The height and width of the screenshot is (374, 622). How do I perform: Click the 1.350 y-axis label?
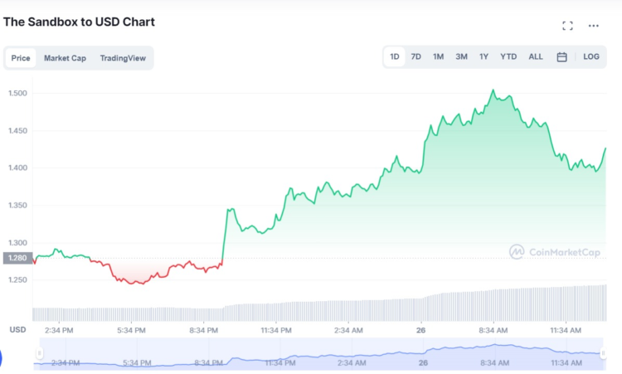point(18,206)
